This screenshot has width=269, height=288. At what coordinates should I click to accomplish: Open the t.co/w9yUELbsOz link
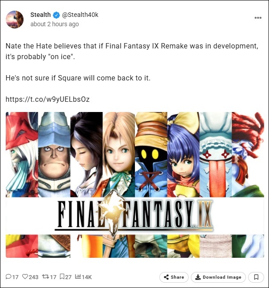[47, 99]
